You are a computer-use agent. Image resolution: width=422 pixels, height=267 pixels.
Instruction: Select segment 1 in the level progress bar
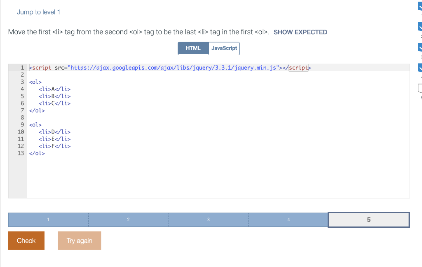coord(48,220)
